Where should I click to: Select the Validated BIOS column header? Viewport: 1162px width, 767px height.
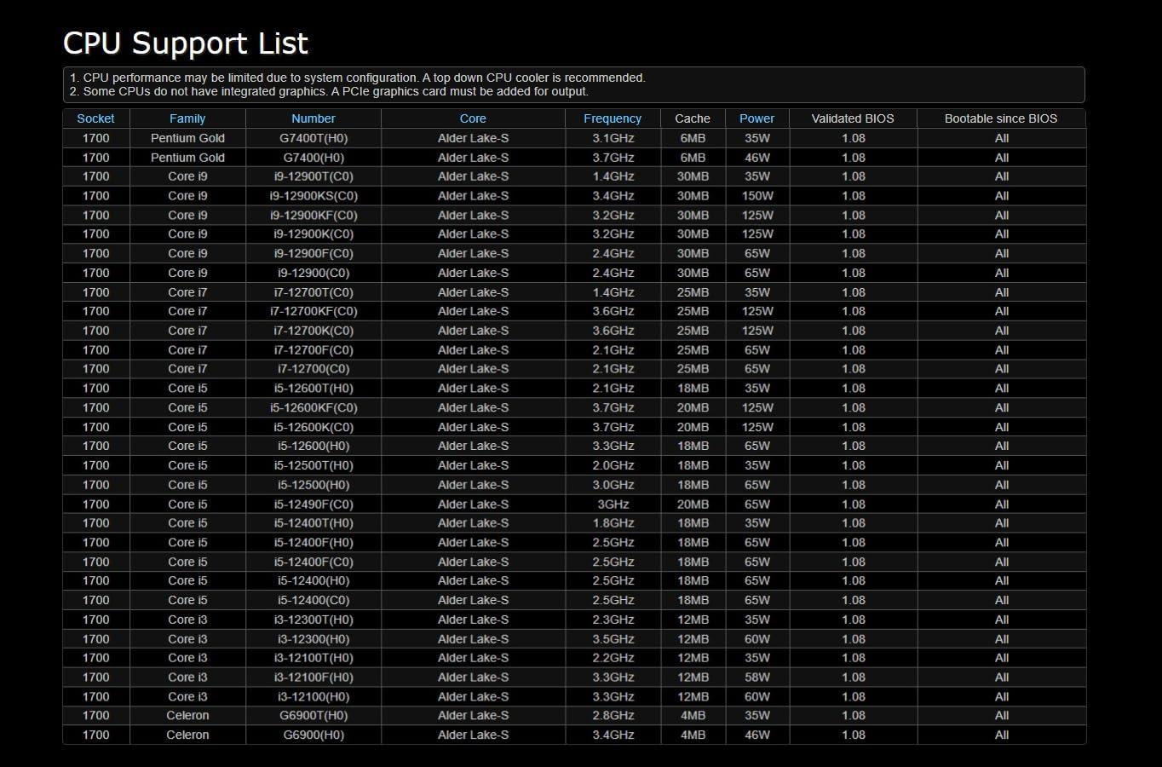pos(853,118)
